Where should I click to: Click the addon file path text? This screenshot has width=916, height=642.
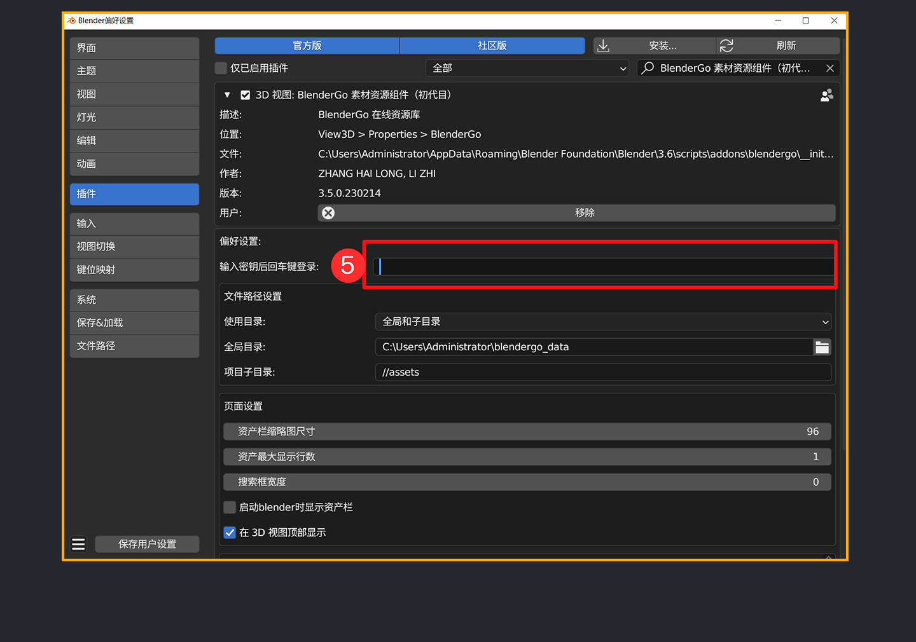click(x=576, y=154)
